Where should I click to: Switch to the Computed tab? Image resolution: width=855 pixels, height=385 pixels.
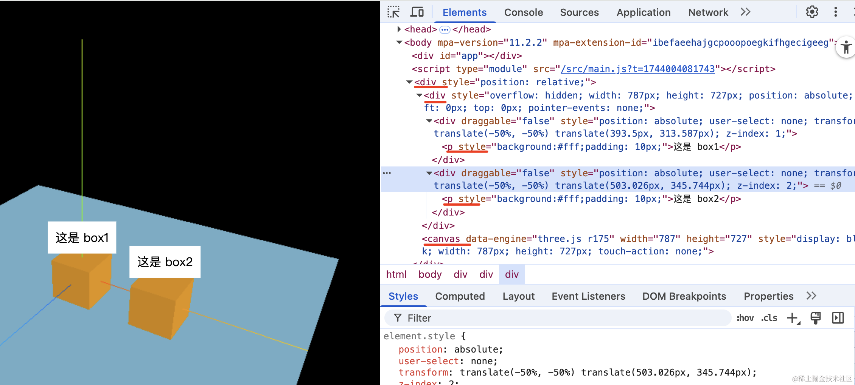tap(460, 296)
